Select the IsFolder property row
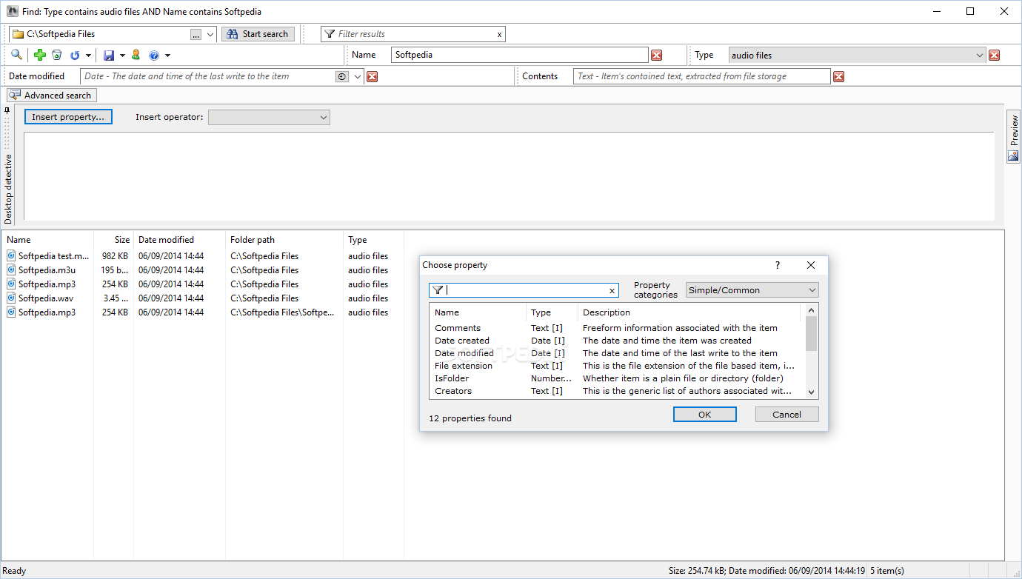 [616, 378]
